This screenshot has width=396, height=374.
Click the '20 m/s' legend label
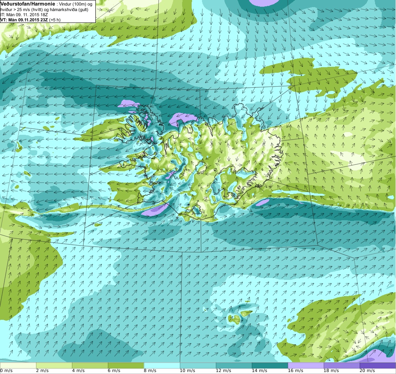(367, 371)
